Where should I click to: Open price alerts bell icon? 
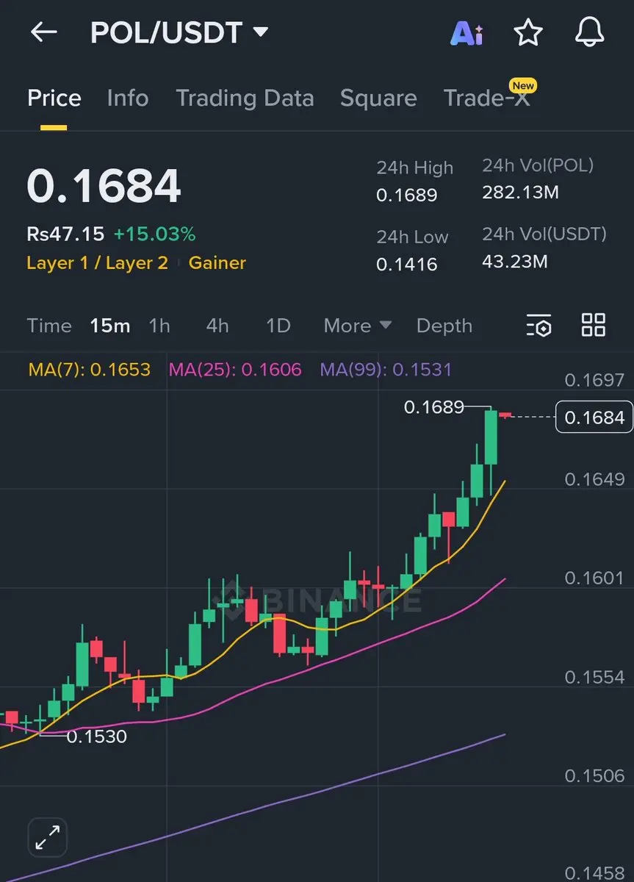(589, 32)
